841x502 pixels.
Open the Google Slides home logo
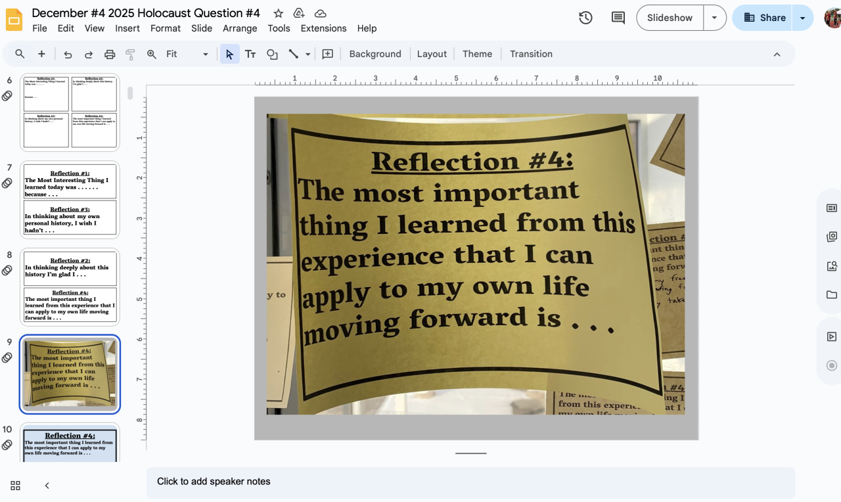coord(14,20)
